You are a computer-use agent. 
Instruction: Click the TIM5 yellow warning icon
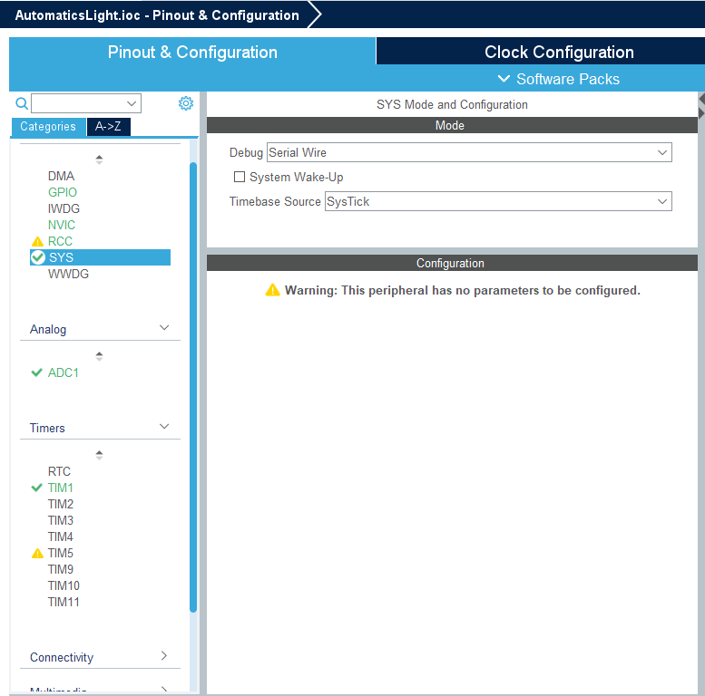pos(37,554)
